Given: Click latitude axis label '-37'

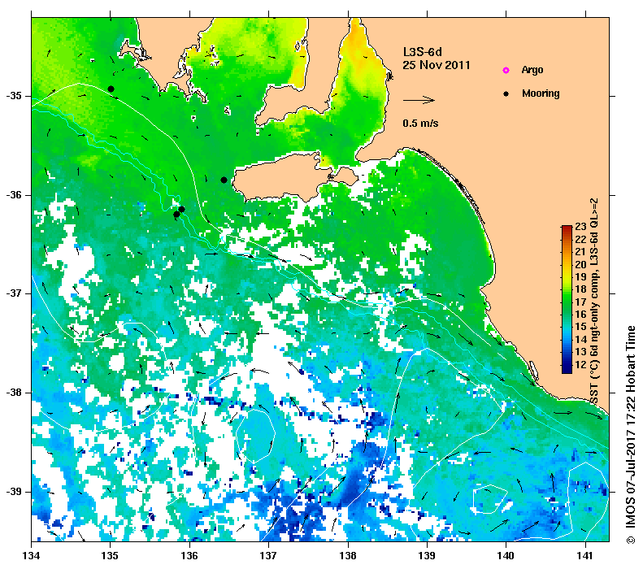Looking at the screenshot, I should pos(14,293).
